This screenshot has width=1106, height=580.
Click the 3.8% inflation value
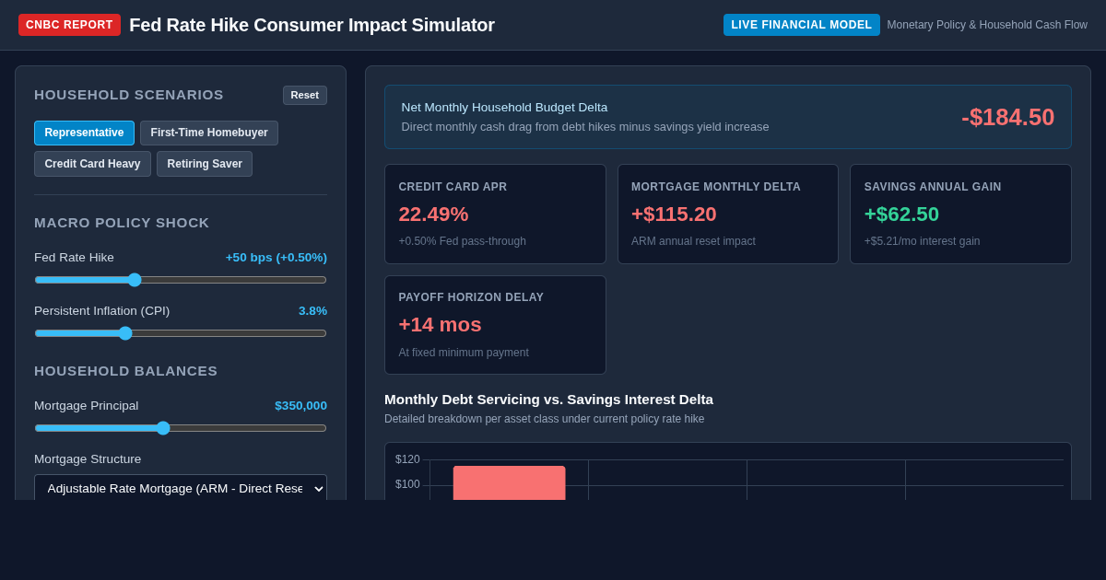coord(312,310)
